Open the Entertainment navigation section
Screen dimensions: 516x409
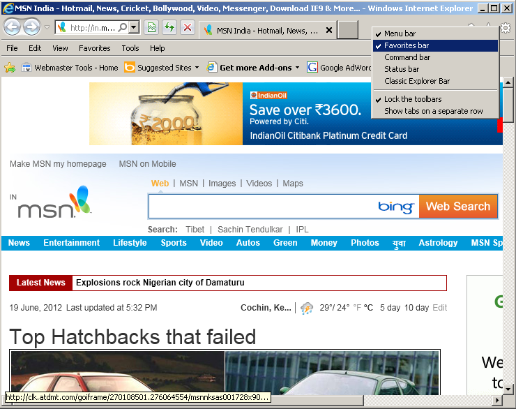[71, 243]
